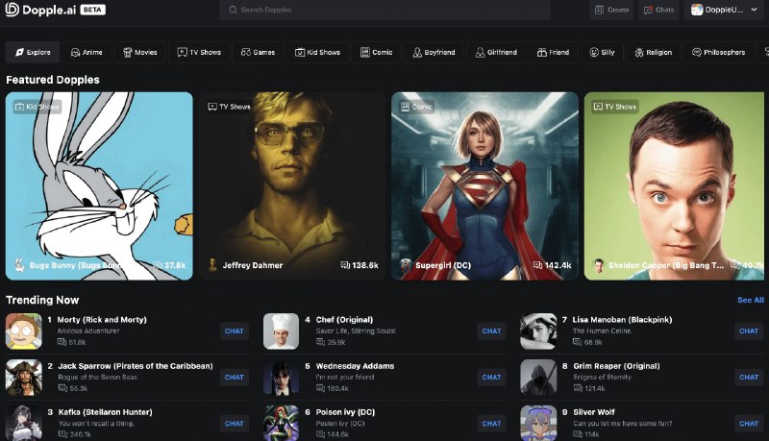This screenshot has width=769, height=441.
Task: Select the Games category tab
Action: point(258,53)
